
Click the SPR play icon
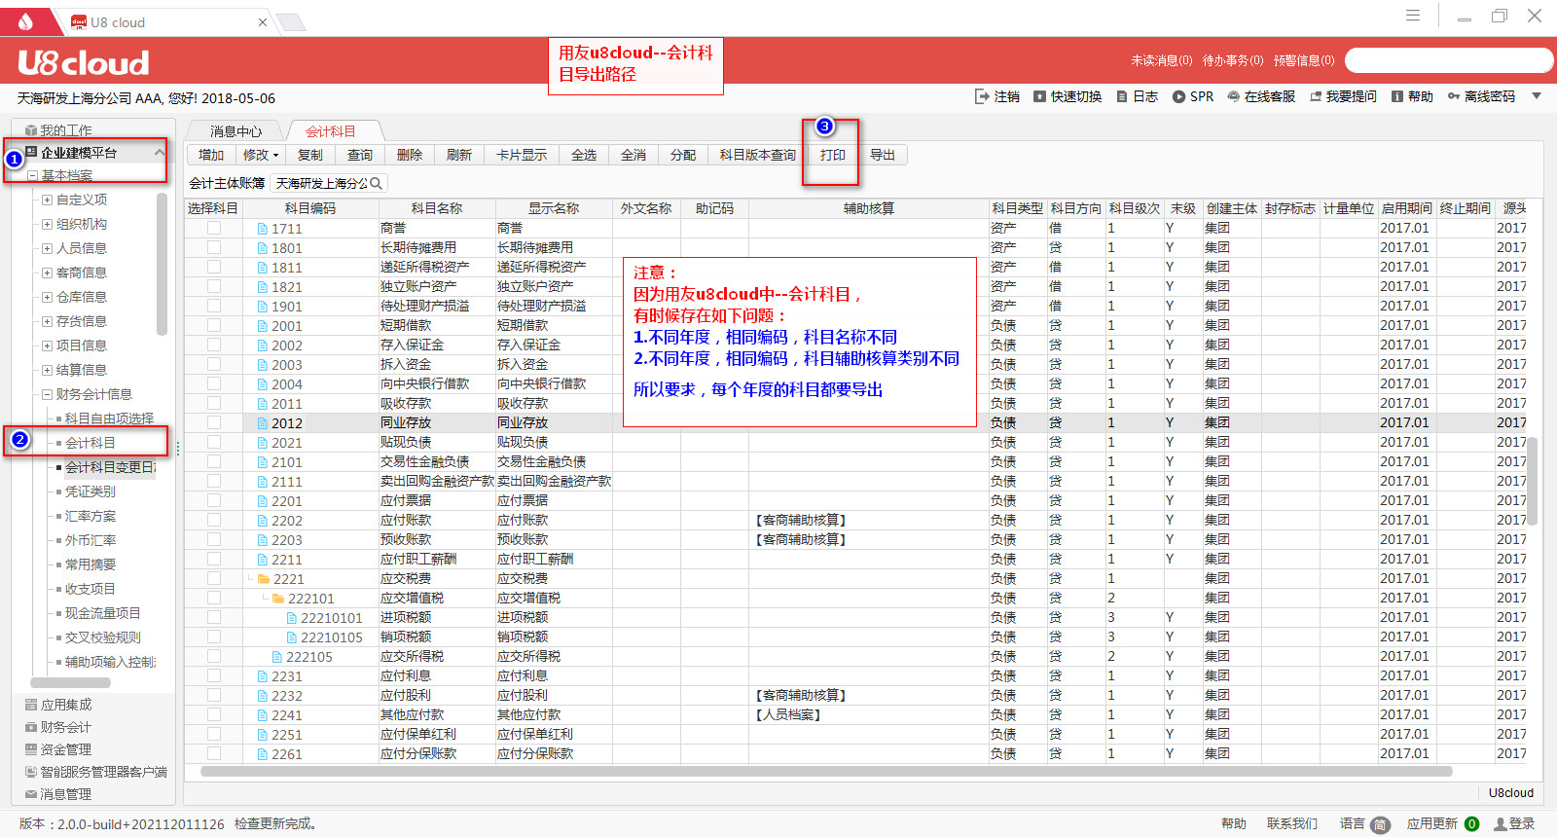[1178, 96]
